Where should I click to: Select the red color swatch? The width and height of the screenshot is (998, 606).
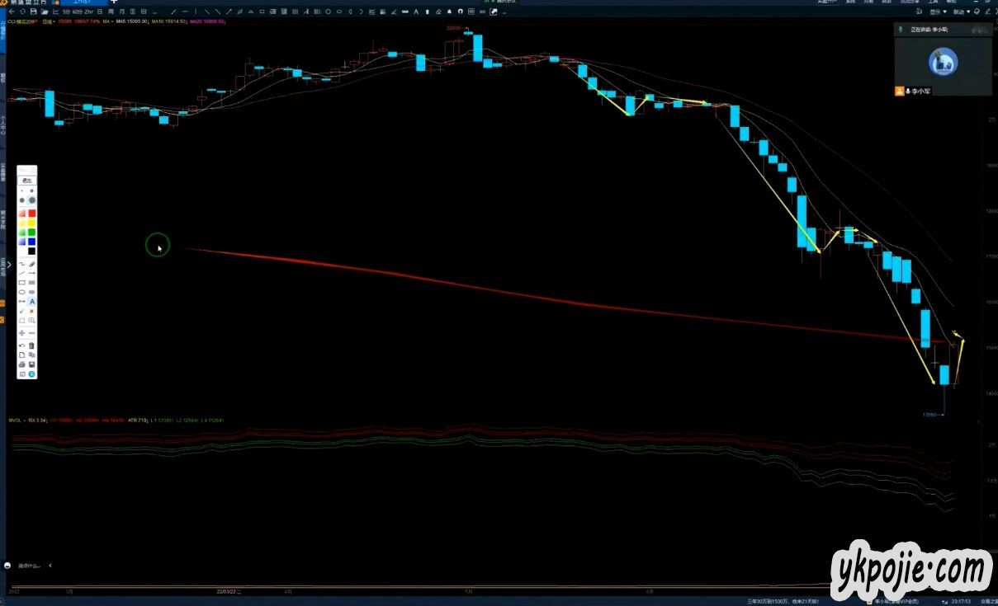(x=32, y=214)
